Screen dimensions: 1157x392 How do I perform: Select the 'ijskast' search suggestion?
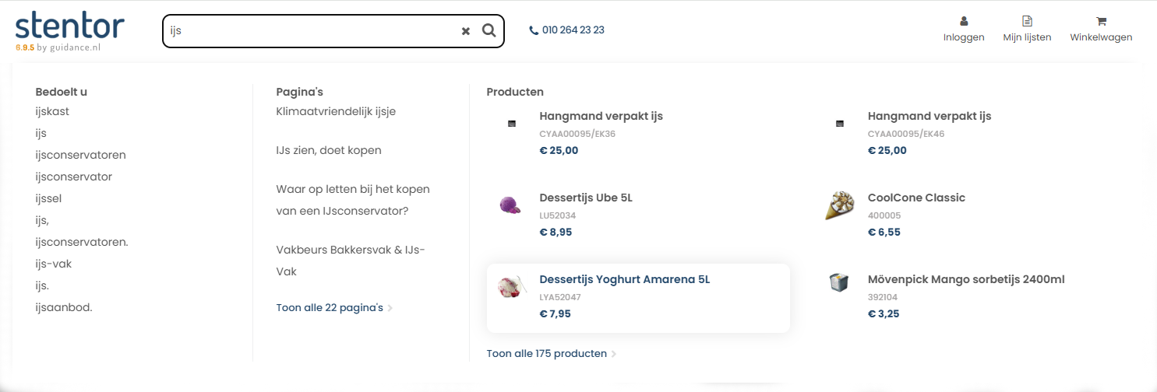pos(52,111)
